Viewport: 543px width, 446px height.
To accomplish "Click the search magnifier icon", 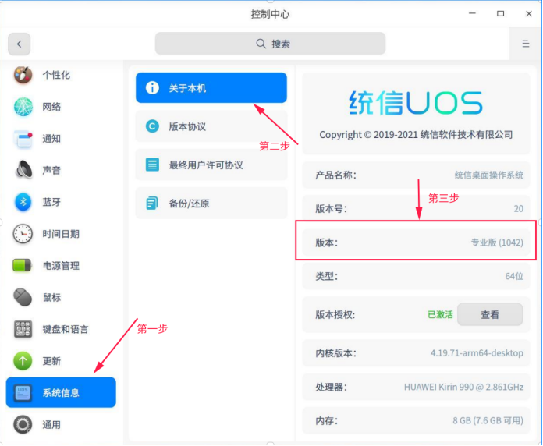I will pos(261,44).
